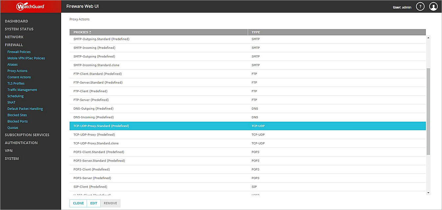This screenshot has width=442, height=210.
Task: Open the Blocked Sites page
Action: (x=17, y=115)
